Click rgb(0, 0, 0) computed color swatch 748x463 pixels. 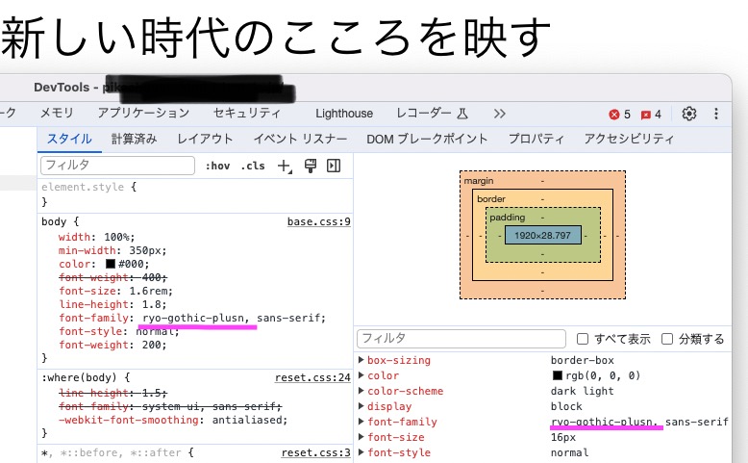tap(558, 375)
